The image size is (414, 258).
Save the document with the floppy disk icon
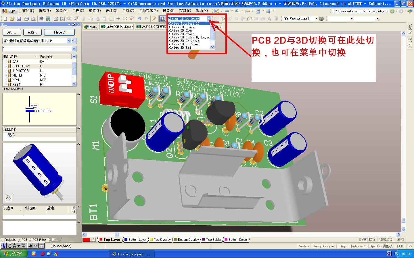[x=19, y=19]
